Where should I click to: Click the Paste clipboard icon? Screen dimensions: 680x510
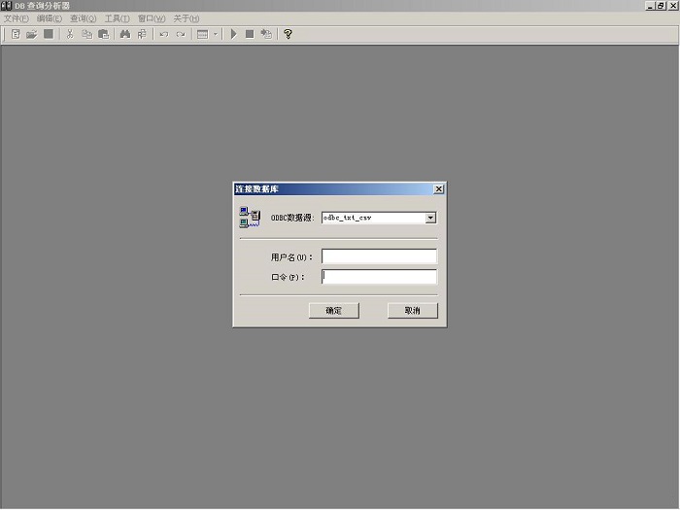[x=103, y=34]
